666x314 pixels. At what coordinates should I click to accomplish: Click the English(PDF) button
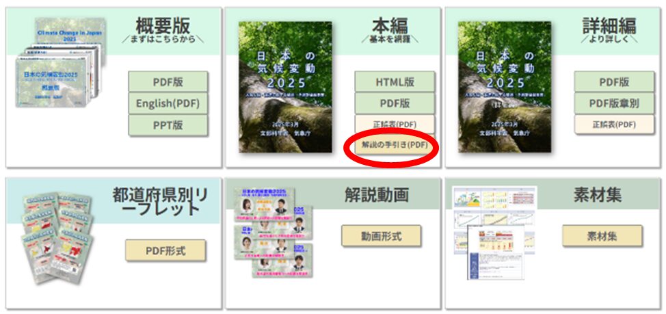tap(168, 103)
